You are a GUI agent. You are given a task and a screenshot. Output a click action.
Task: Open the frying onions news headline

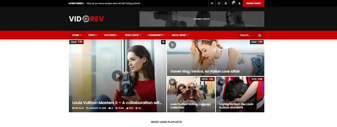coord(113,3)
